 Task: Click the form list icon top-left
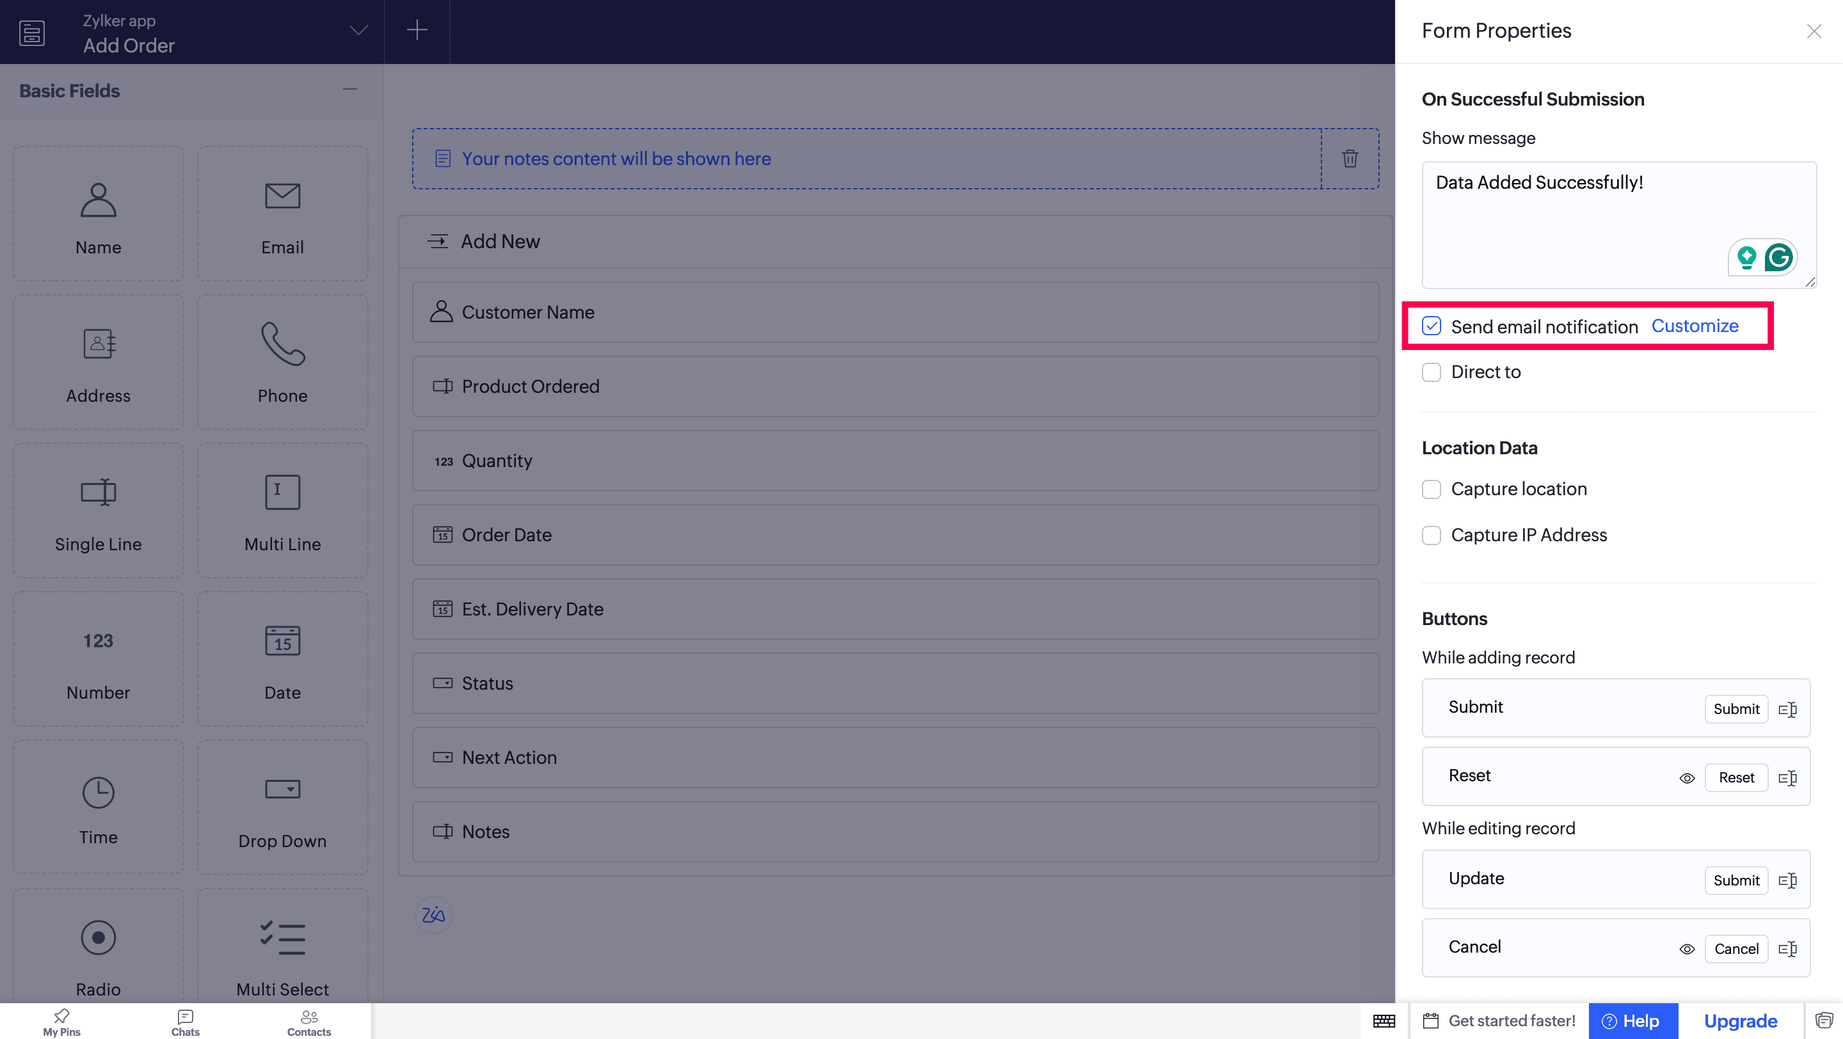pyautogui.click(x=31, y=32)
